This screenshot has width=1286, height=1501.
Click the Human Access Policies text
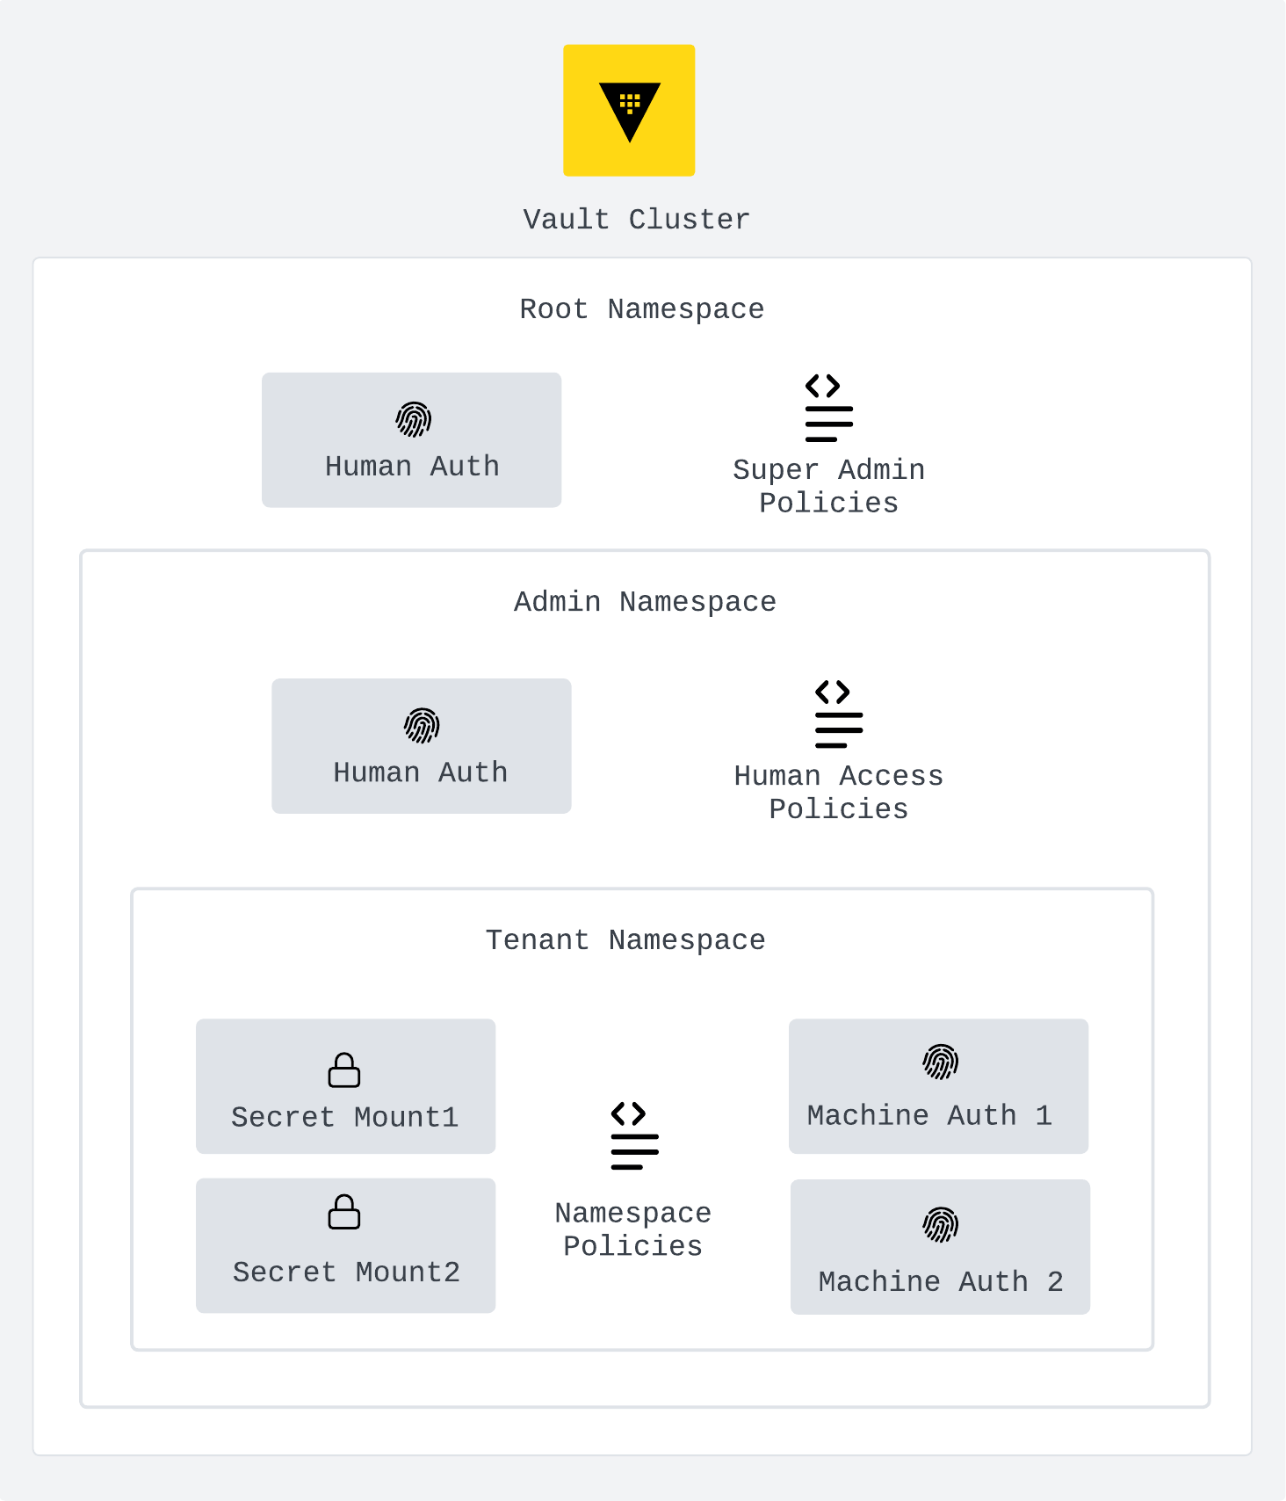(x=838, y=792)
